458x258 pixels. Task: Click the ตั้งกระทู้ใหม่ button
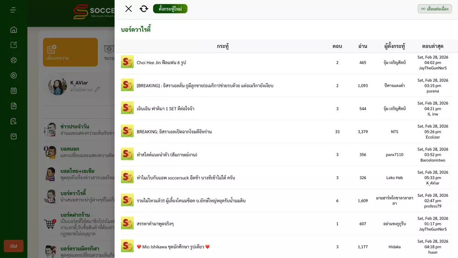(x=170, y=9)
